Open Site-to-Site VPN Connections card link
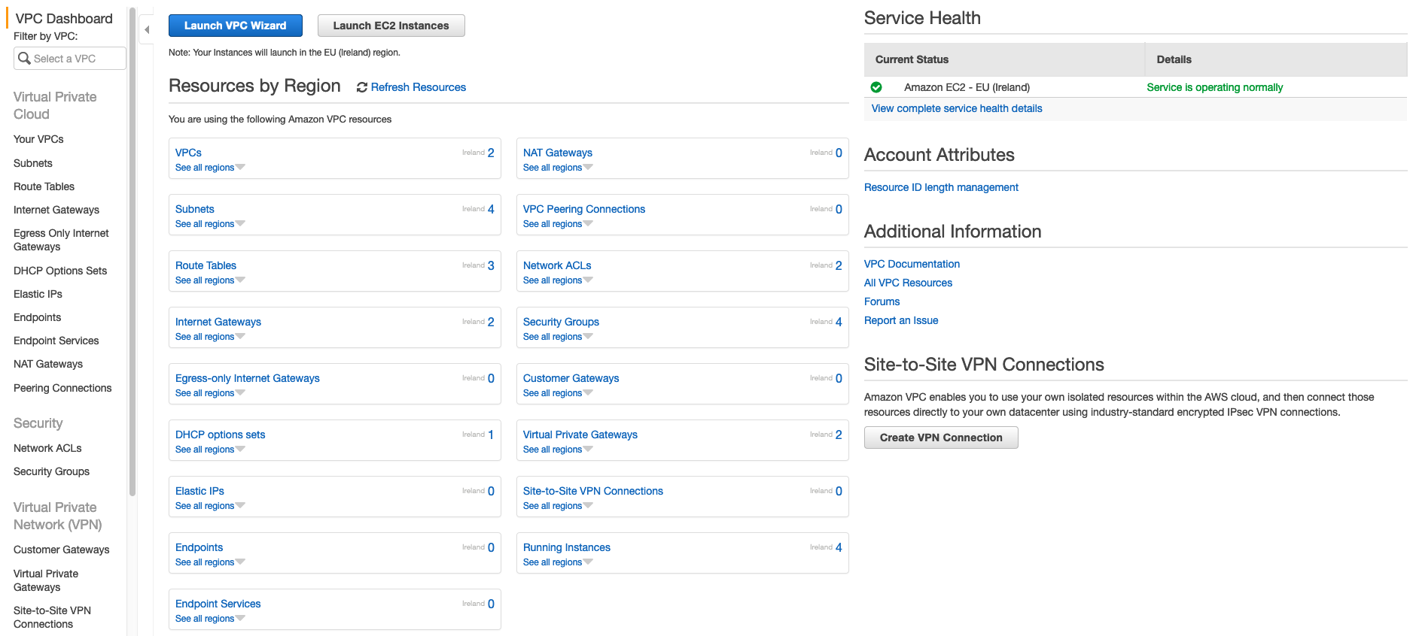This screenshot has width=1413, height=636. (x=593, y=491)
